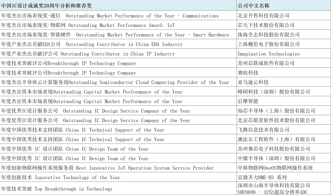Image resolution: width=331 pixels, height=195 pixels.
Task: Select the cell '中移物联网OneOS物联网操作系统'
Action: click(284, 168)
